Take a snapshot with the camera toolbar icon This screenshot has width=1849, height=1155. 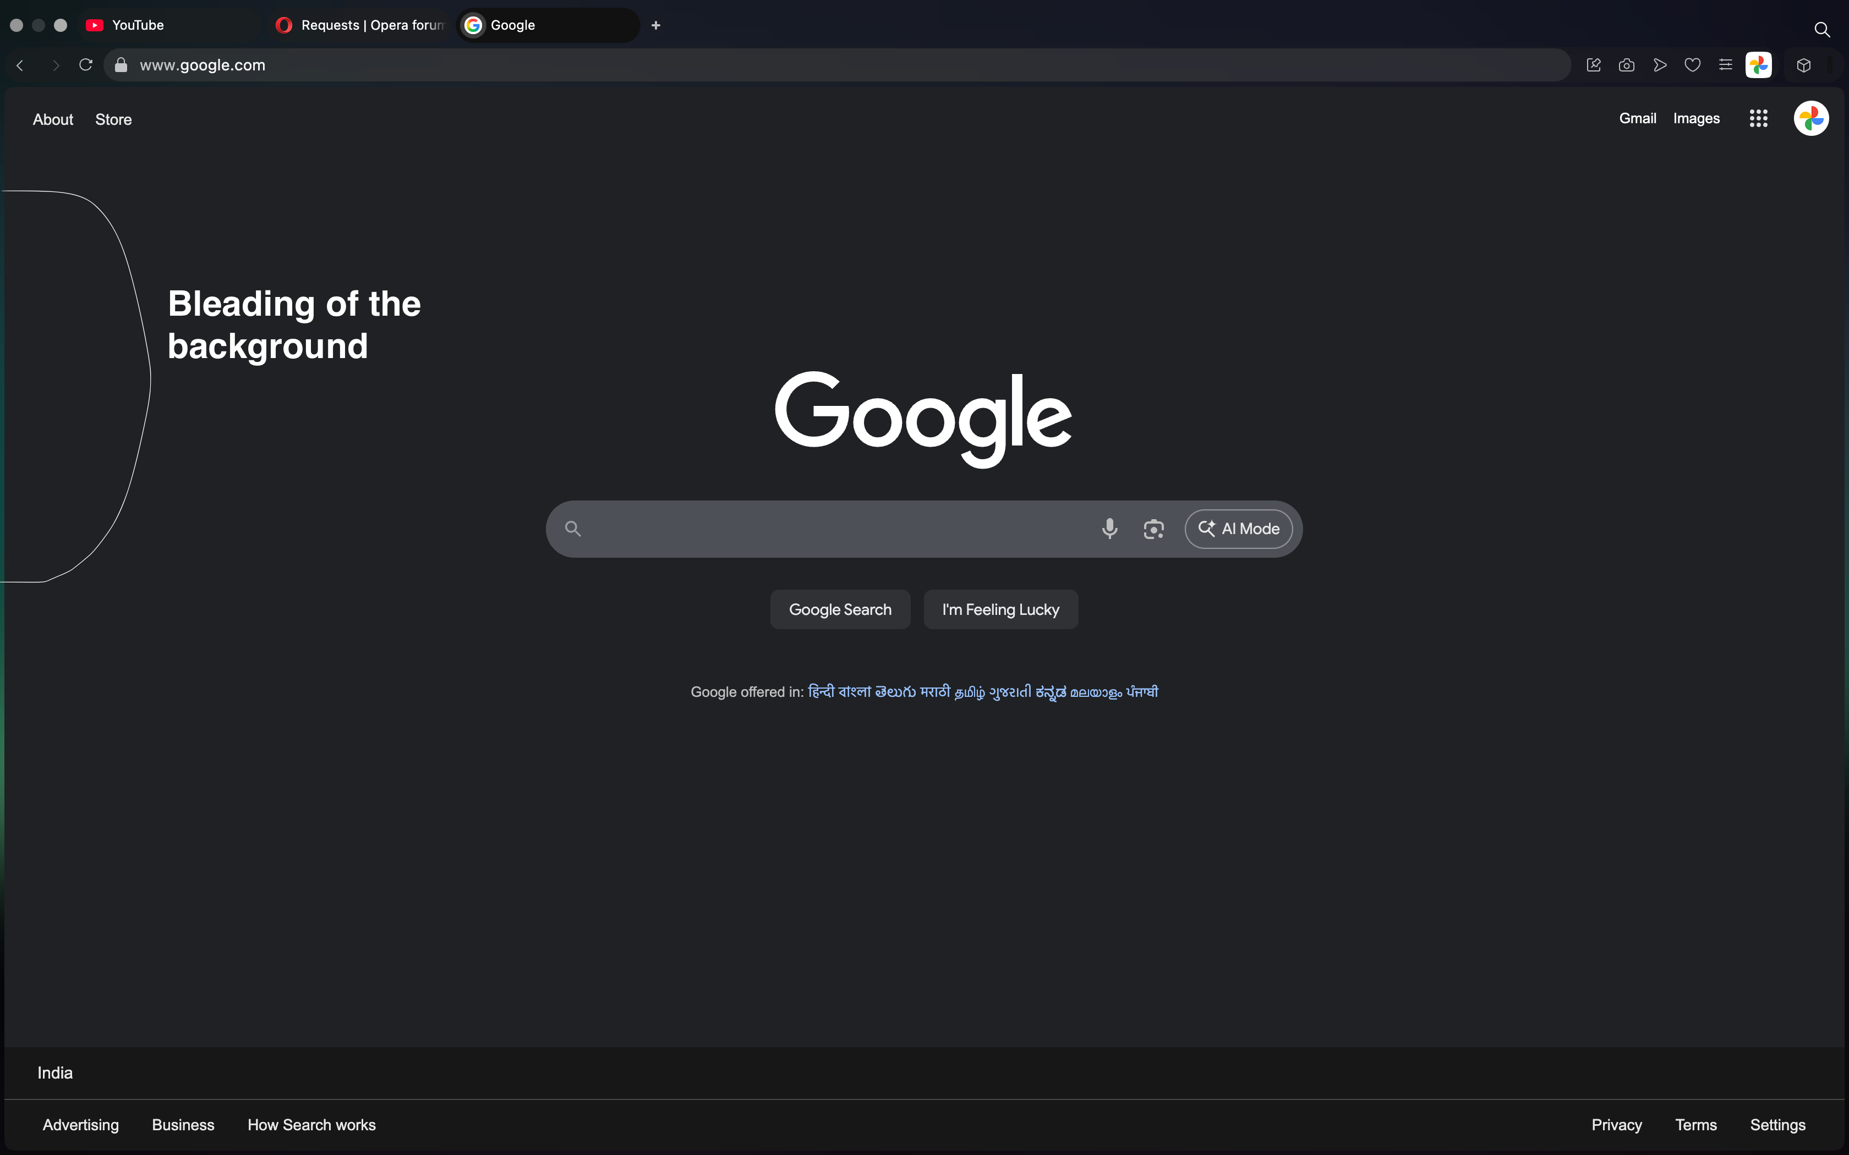click(x=1626, y=65)
